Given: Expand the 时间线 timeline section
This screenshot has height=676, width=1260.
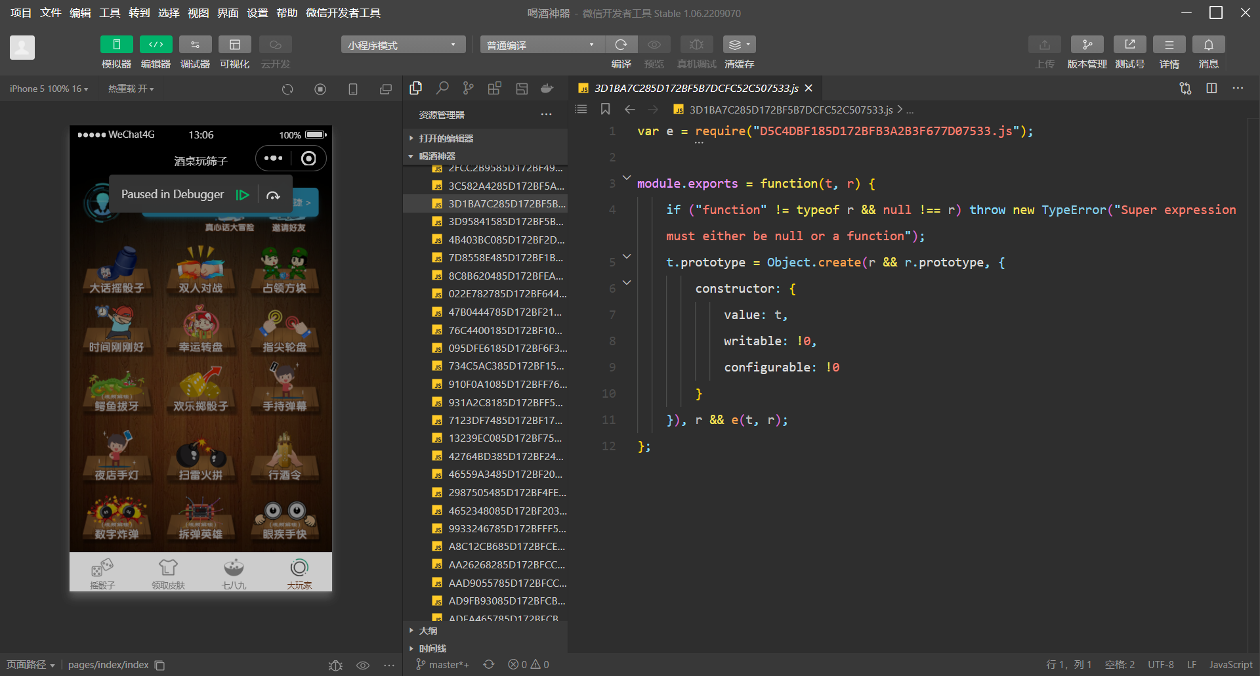Looking at the screenshot, I should coord(486,648).
